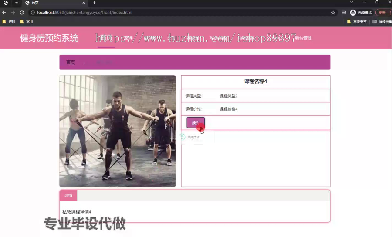Switch to the 详情 tab

coord(68,196)
